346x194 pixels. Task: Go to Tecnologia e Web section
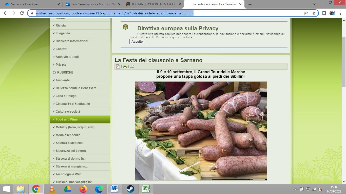click(x=80, y=174)
